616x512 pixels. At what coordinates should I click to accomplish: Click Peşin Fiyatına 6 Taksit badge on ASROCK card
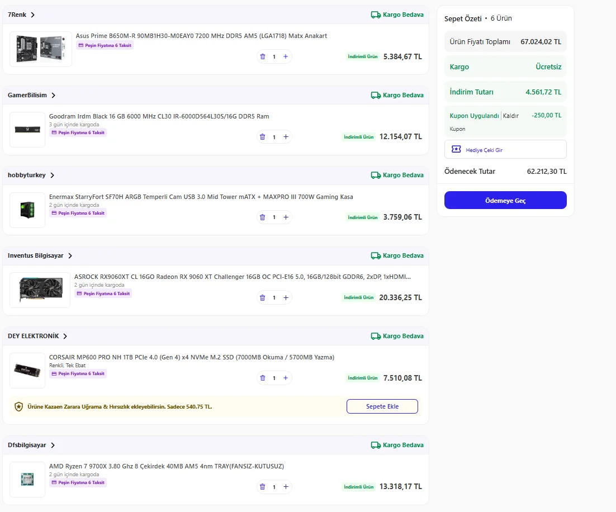tap(103, 293)
